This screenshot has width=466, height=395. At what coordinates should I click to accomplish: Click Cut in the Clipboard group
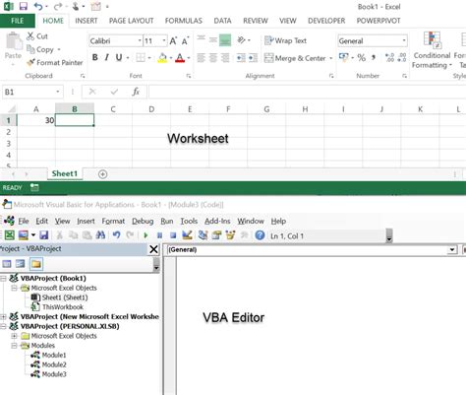(x=37, y=35)
